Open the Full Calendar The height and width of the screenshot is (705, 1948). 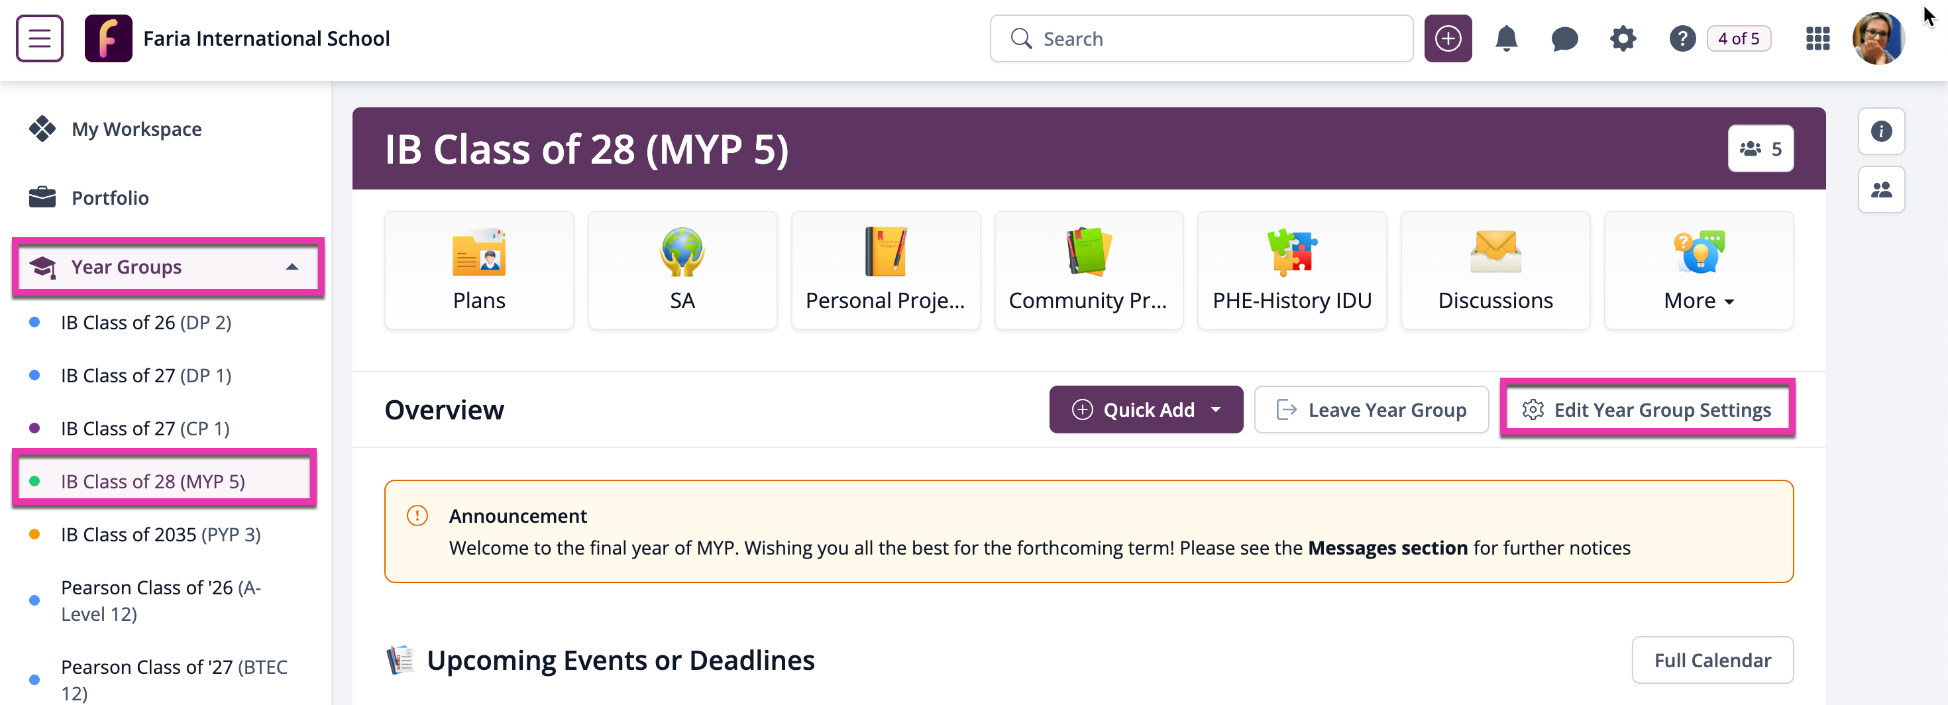(x=1711, y=661)
